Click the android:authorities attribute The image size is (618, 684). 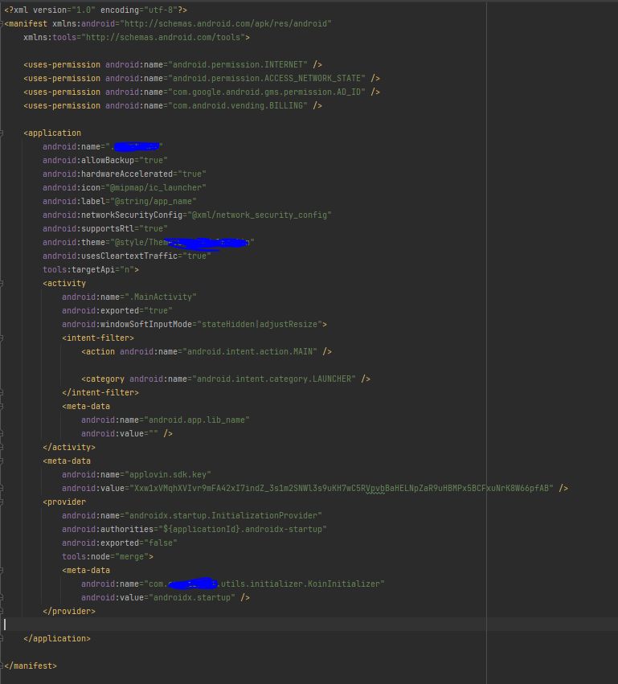(194, 530)
